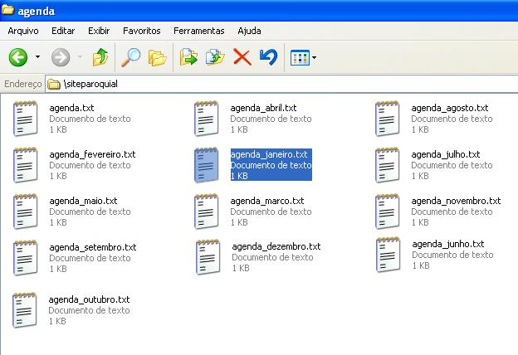
Task: Click the file name agenda_dezembro.txt
Action: coord(276,246)
